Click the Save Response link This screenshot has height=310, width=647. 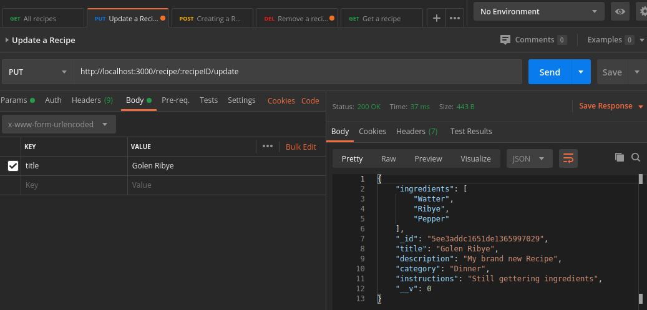pyautogui.click(x=605, y=106)
